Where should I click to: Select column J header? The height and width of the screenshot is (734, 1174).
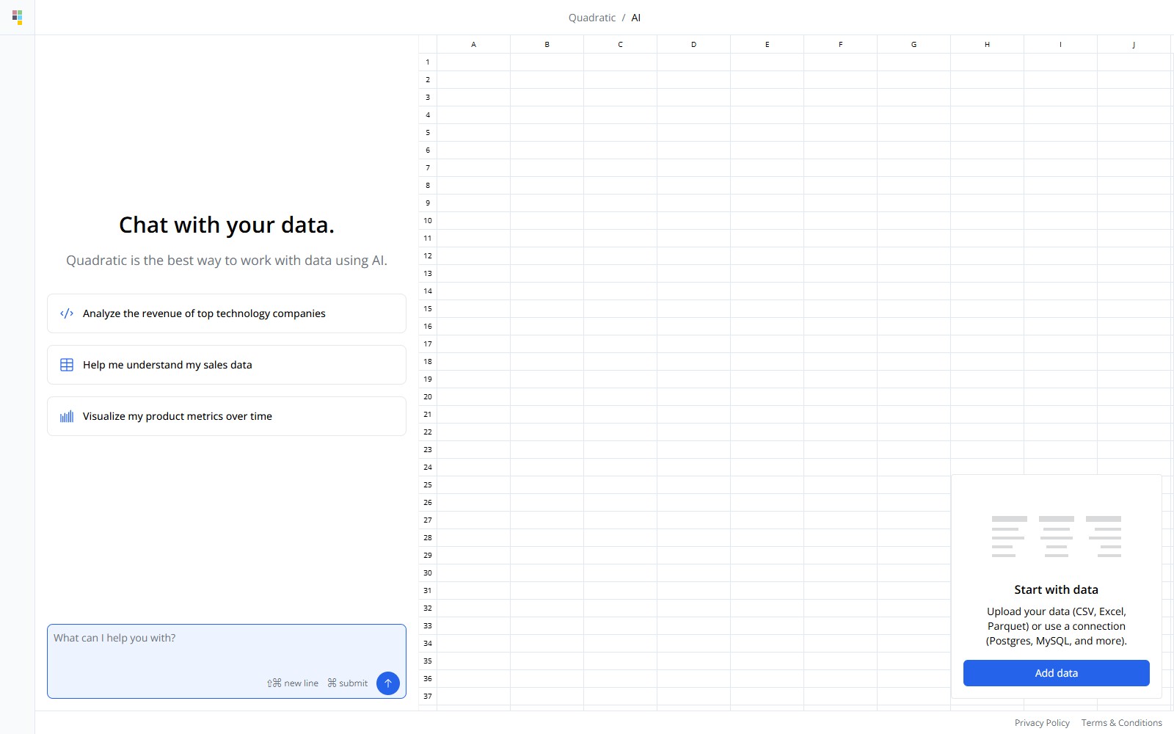pyautogui.click(x=1134, y=44)
